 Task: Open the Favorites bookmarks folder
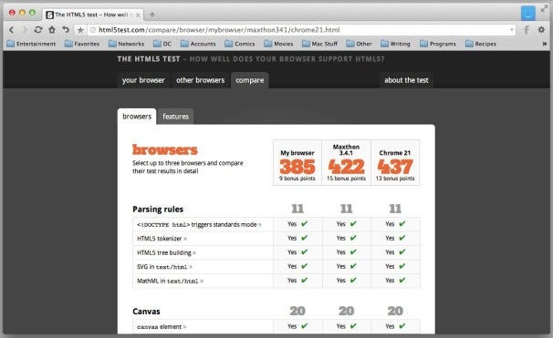tap(82, 44)
